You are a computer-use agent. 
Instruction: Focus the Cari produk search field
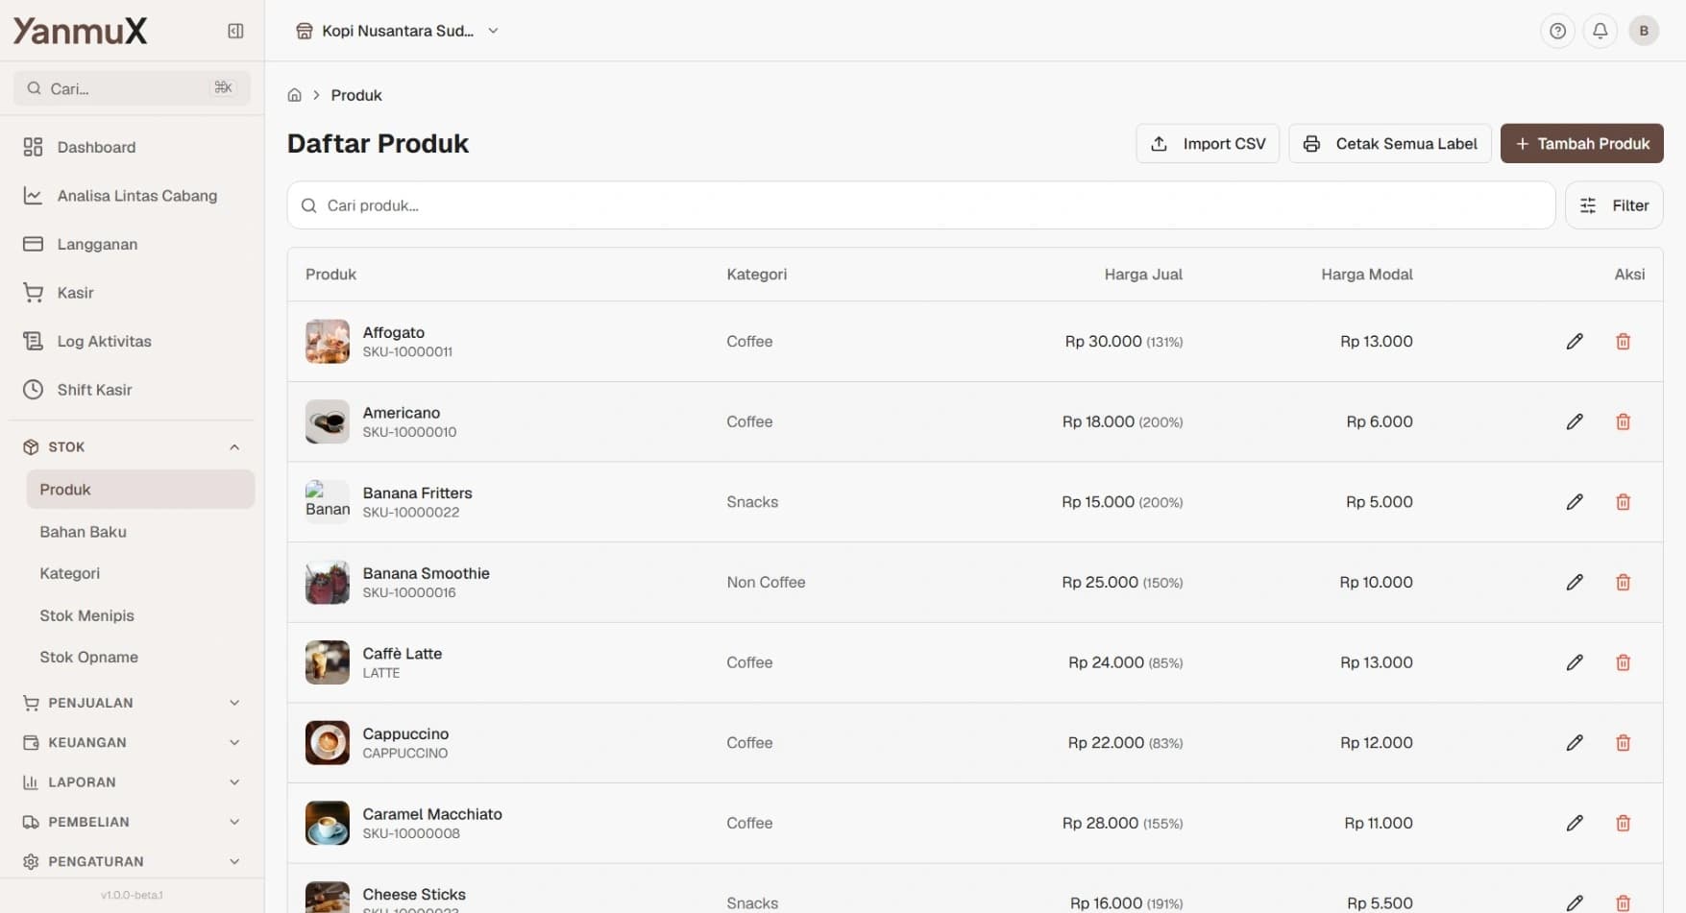[920, 205]
